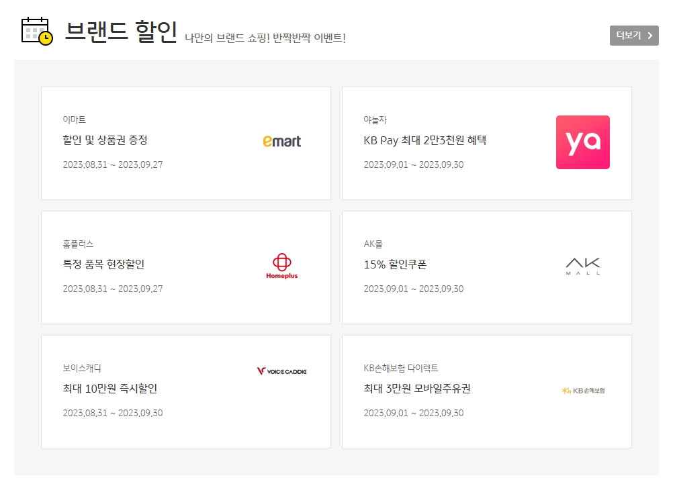
Task: Click the 보이스캐디 최대 10만원 즉시할인 card
Action: tap(185, 390)
